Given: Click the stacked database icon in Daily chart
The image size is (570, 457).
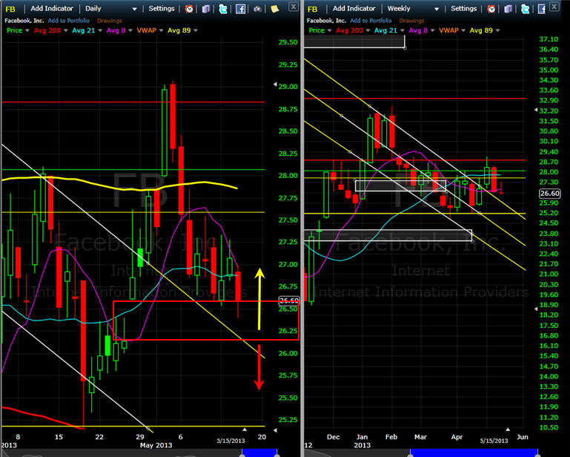Looking at the screenshot, I should (x=206, y=9).
